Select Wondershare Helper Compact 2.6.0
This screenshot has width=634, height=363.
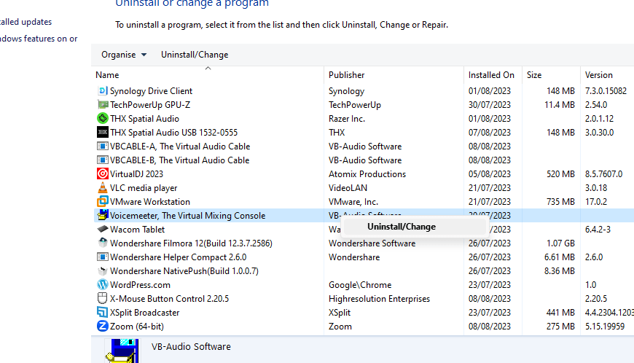(x=178, y=257)
